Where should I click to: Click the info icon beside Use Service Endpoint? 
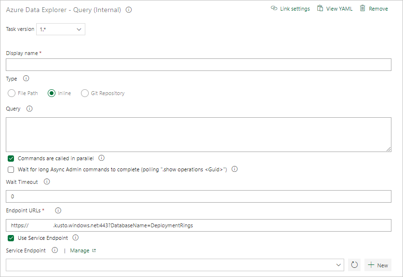76,238
